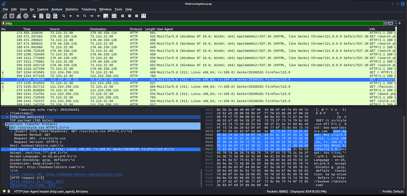Open the find packet magnifier tool
Image resolution: width=407 pixels, height=196 pixels.
(64, 16)
